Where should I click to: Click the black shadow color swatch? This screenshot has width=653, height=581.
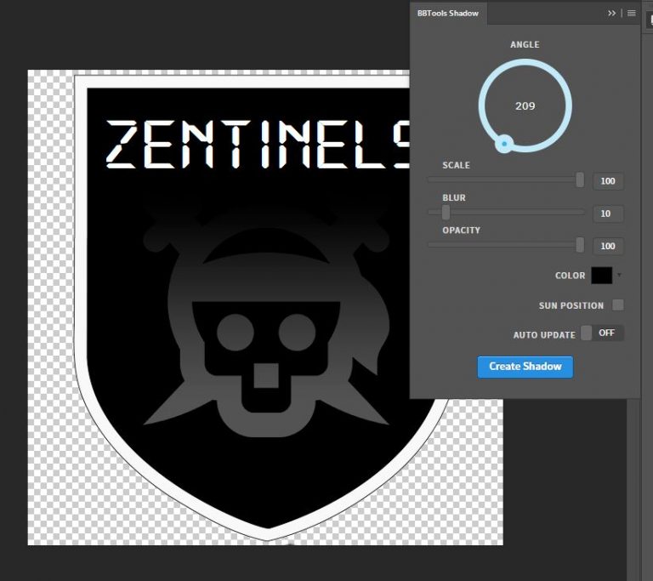(601, 276)
